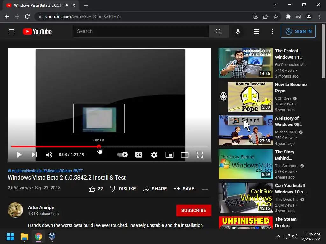Image resolution: width=326 pixels, height=244 pixels.
Task: Open the system volume tray icon
Action: click(294, 236)
